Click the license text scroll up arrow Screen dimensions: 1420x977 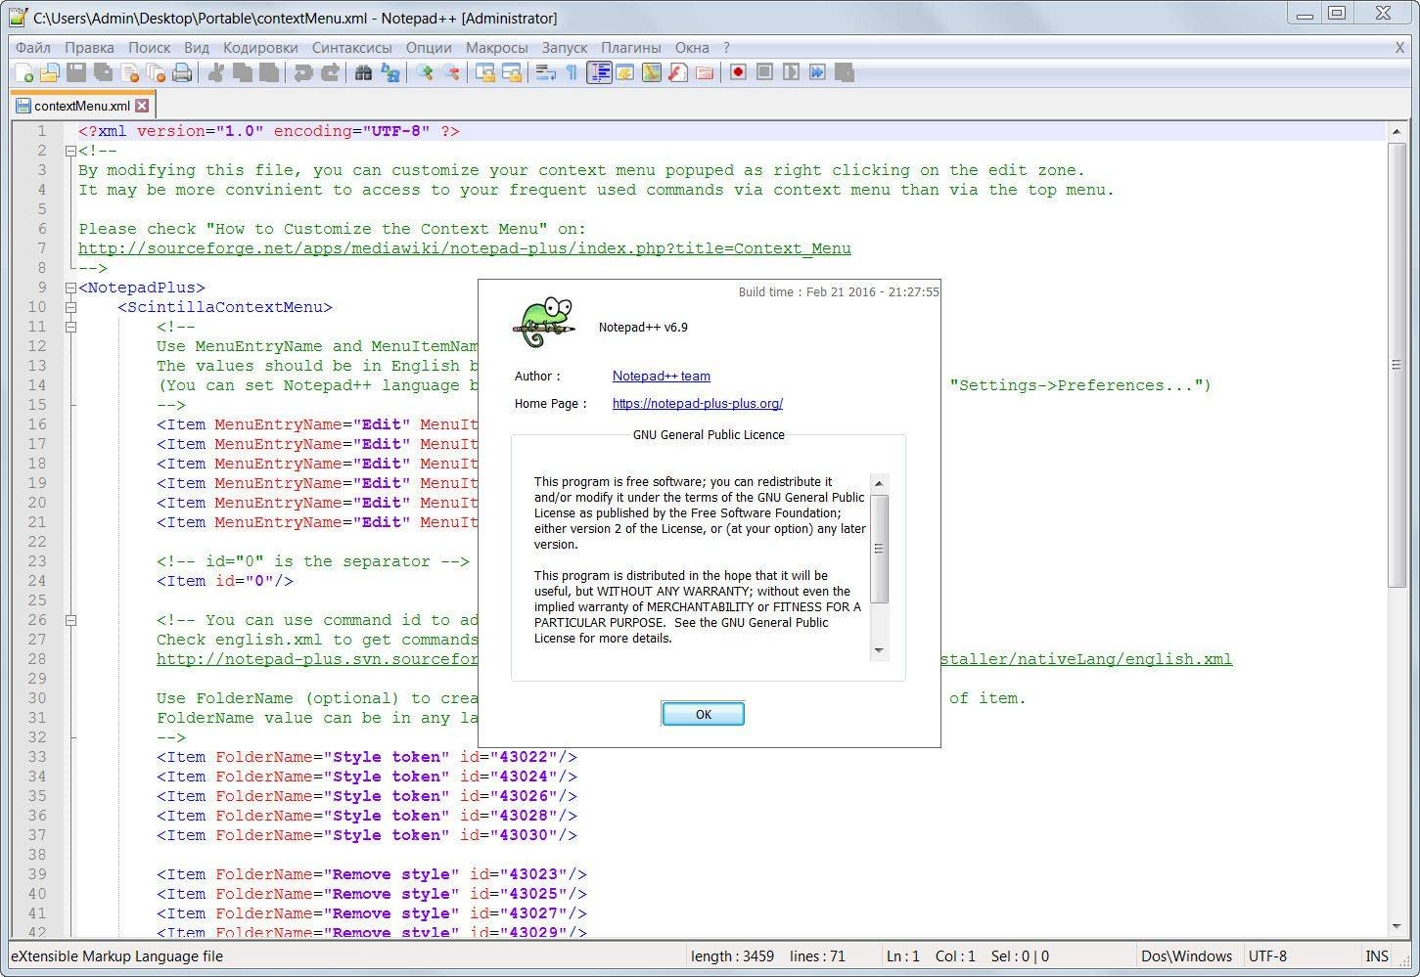coord(879,483)
